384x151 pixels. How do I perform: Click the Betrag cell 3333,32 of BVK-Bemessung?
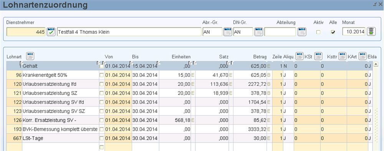tap(250, 129)
